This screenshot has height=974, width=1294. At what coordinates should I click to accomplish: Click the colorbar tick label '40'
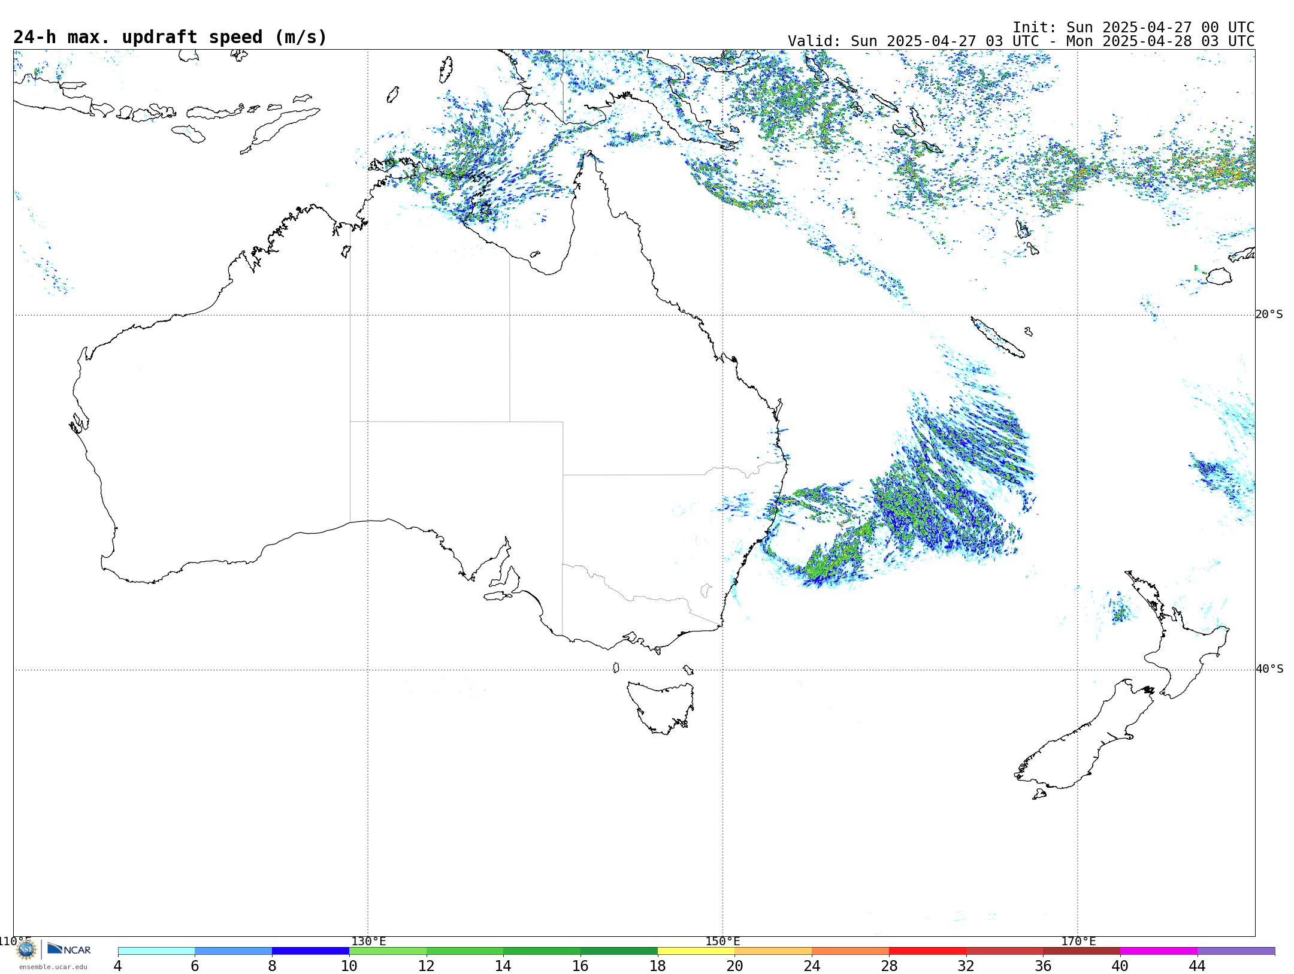tap(1120, 966)
